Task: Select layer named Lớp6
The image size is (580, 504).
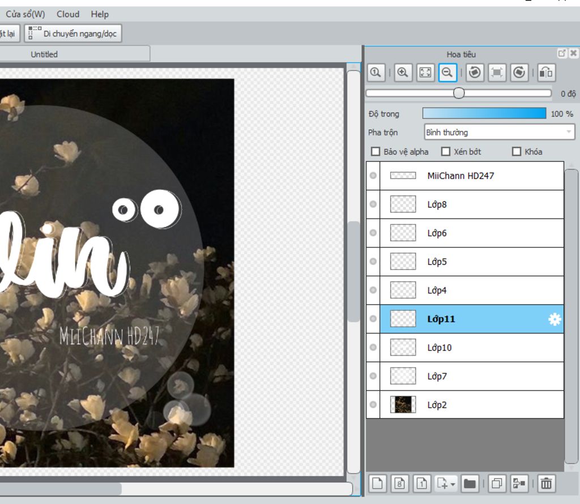Action: 437,233
